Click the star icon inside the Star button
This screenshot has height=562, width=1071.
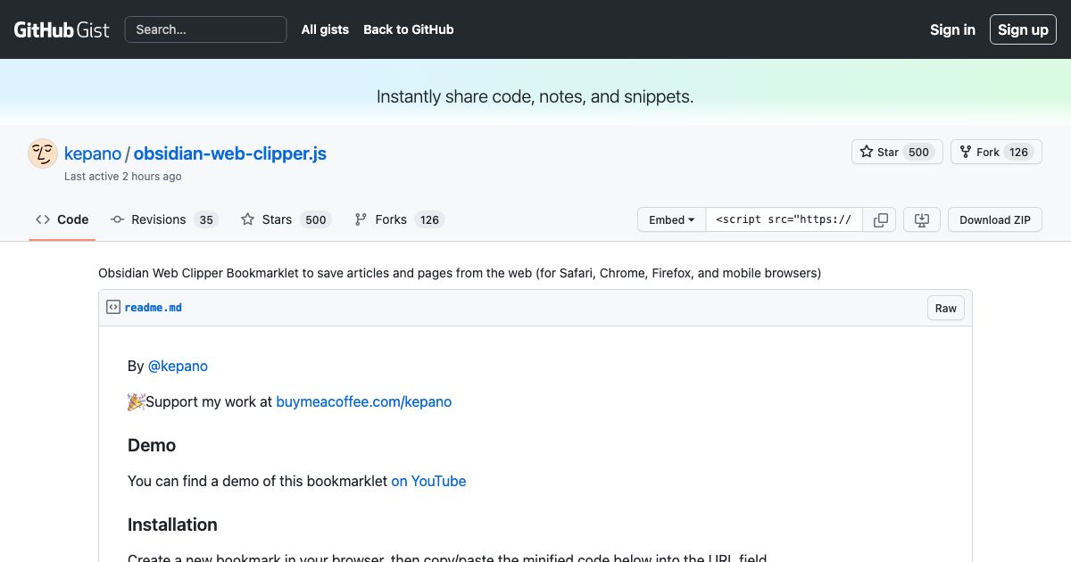tap(865, 152)
